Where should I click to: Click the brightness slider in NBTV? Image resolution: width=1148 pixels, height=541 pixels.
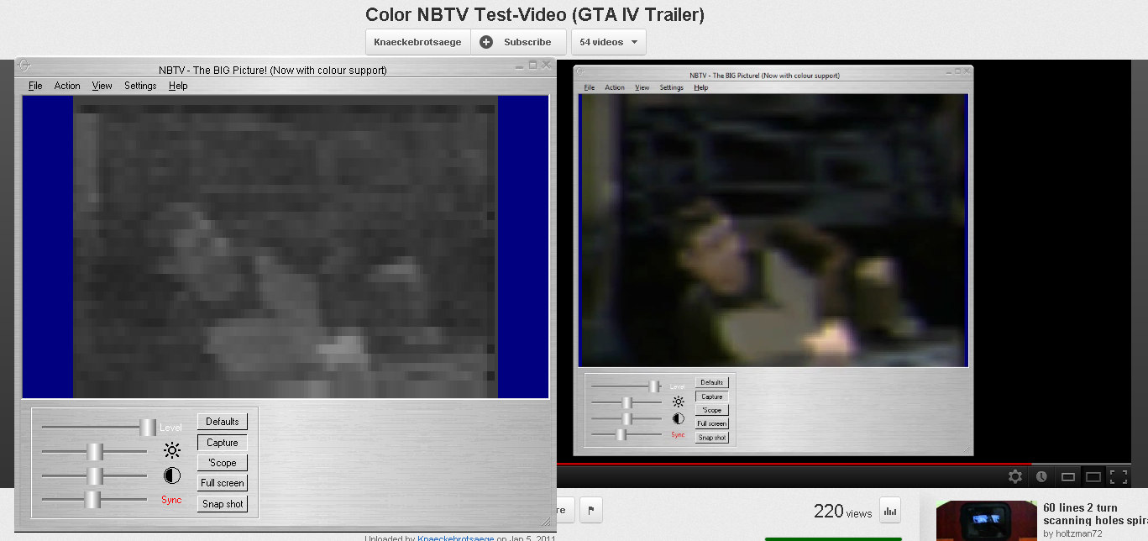pos(94,451)
